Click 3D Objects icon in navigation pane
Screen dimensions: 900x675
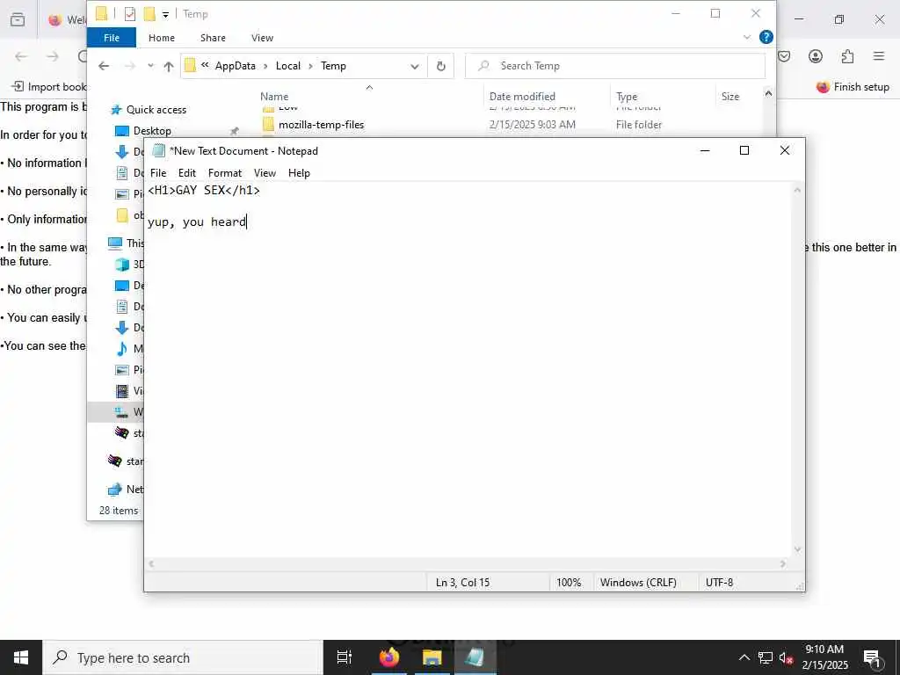click(121, 264)
